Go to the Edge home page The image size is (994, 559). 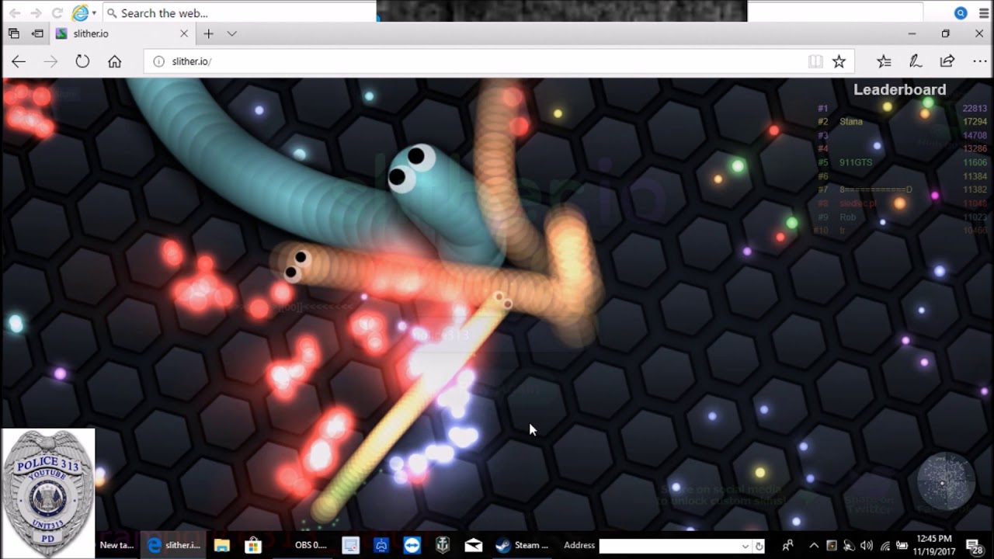point(114,61)
